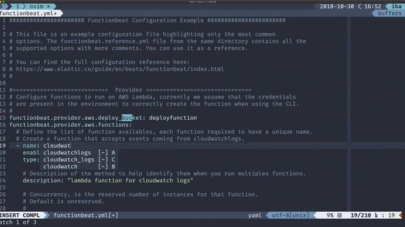This screenshot has width=405, height=227.
Task: Click the 'deployfunction' value on line 15
Action: pyautogui.click(x=173, y=118)
